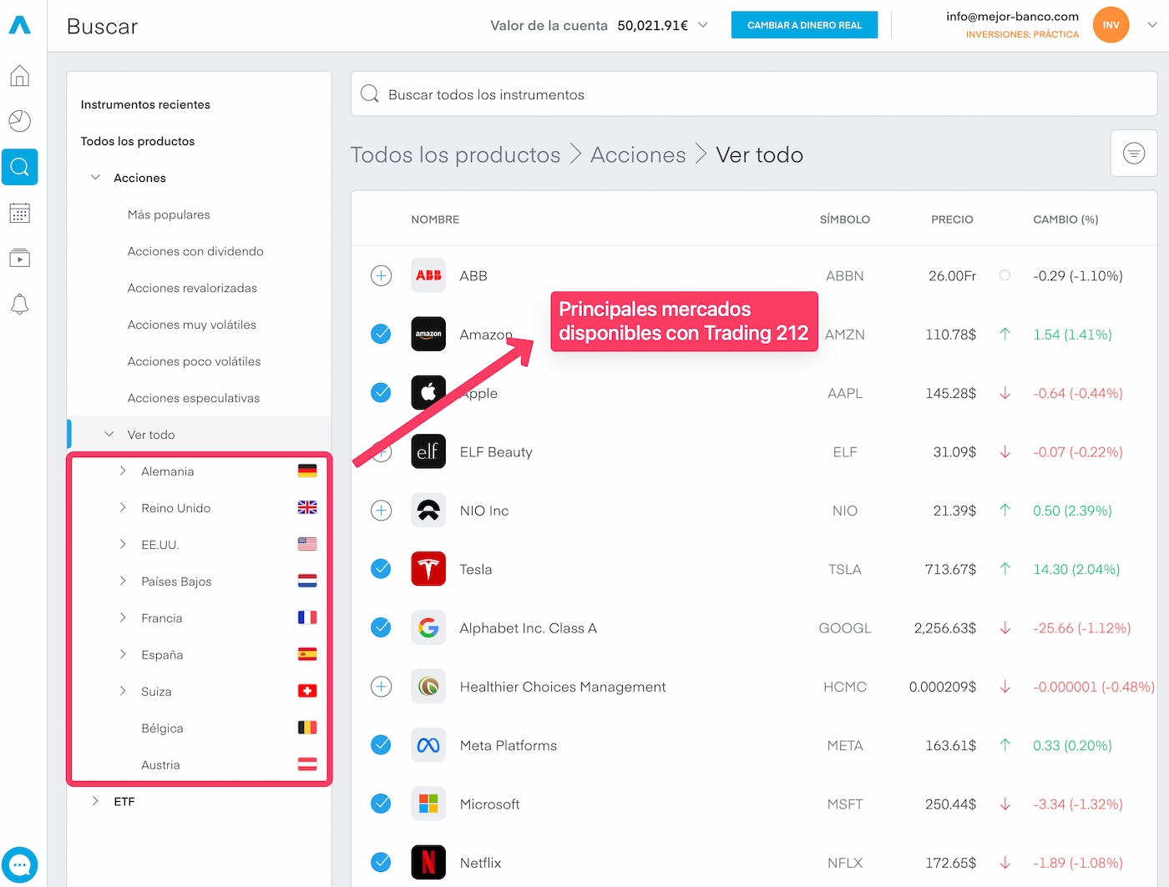This screenshot has width=1169, height=887.
Task: Open Instrumentos recientes link
Action: click(145, 104)
